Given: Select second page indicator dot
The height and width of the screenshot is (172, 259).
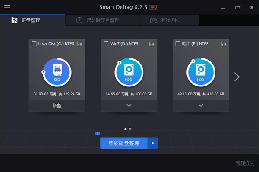Looking at the screenshot, I should [130, 129].
